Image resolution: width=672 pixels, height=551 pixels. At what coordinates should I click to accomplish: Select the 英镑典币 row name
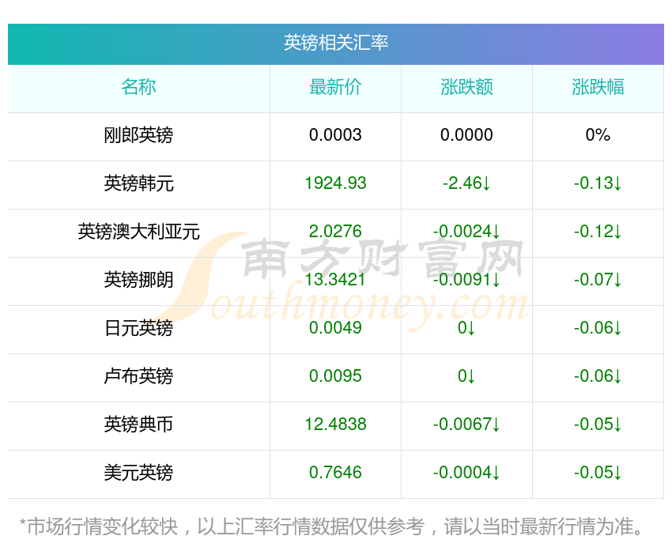click(138, 425)
